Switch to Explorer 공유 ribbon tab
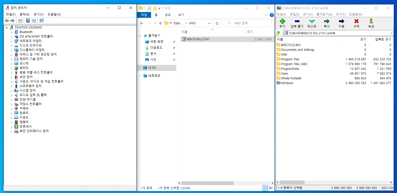Viewport: 397px width, 193px height. pos(168,15)
